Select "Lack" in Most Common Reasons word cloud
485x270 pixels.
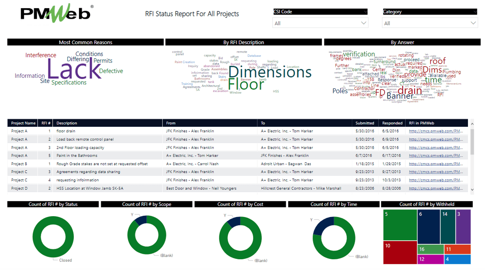click(x=73, y=70)
